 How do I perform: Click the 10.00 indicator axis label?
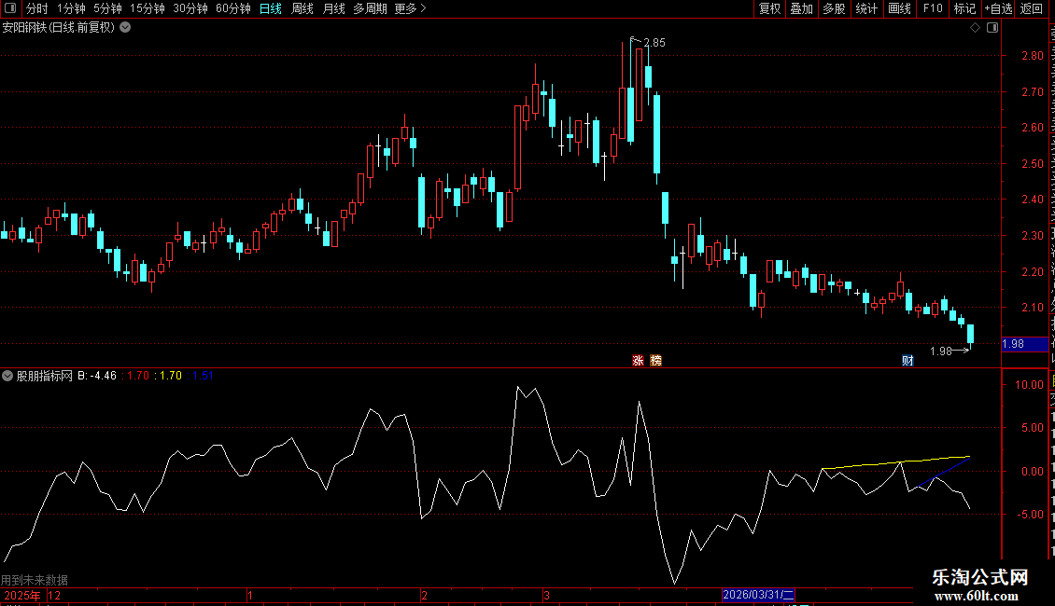pos(1029,385)
